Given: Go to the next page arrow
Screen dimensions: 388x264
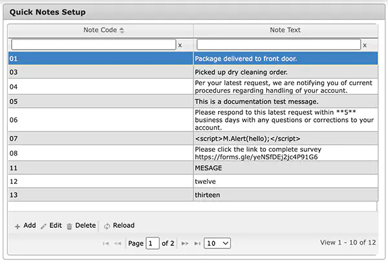Looking at the screenshot, I should pyautogui.click(x=185, y=243).
